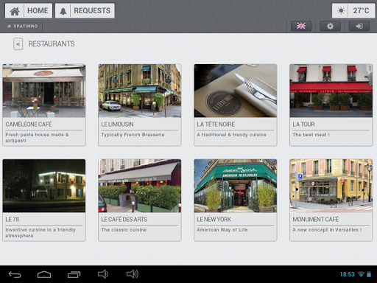Tap the Requests bell icon
This screenshot has width=377, height=283.
tap(63, 11)
